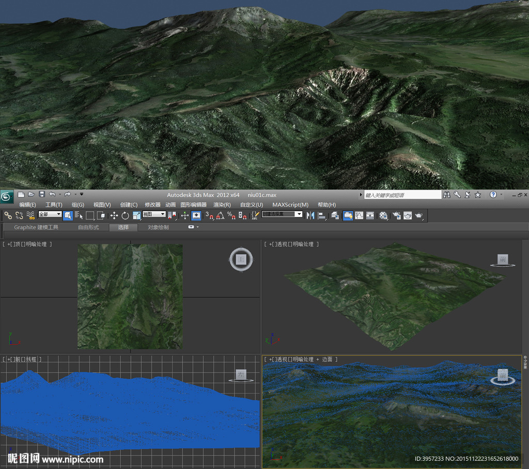
Task: Open the Layer Manager
Action: click(335, 215)
